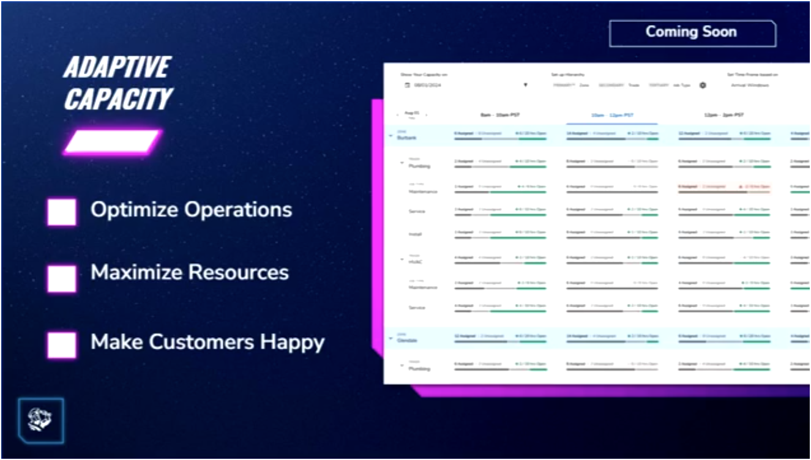Tick the Optimize Operations checkbox
The image size is (811, 460).
pos(62,212)
